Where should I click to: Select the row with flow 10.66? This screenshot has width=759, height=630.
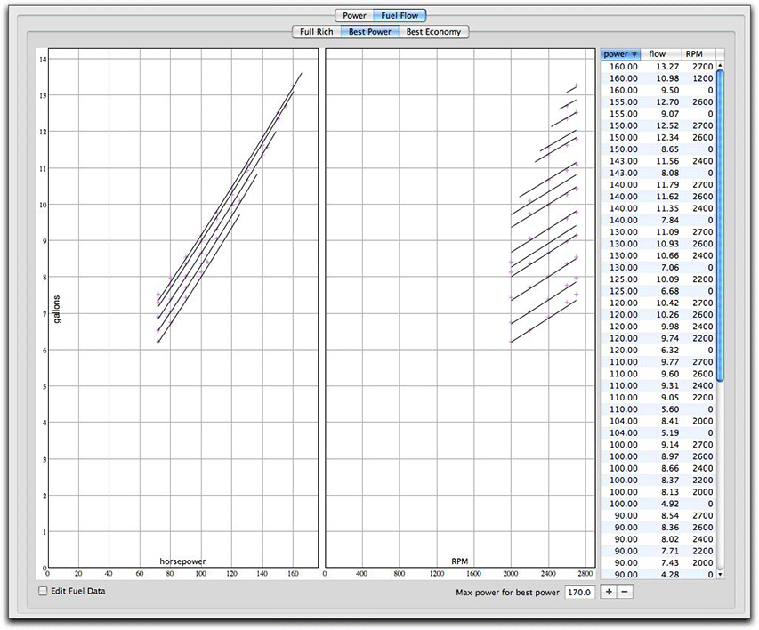[658, 255]
